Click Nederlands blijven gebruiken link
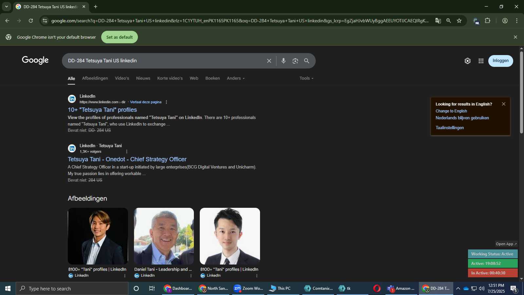Viewport: 524px width, 295px height. pyautogui.click(x=462, y=118)
